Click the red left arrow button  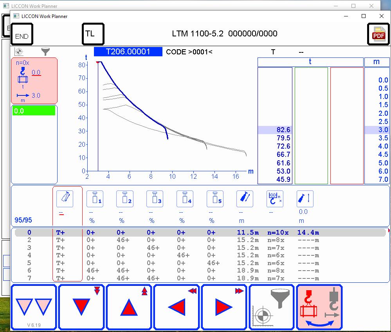(177, 307)
